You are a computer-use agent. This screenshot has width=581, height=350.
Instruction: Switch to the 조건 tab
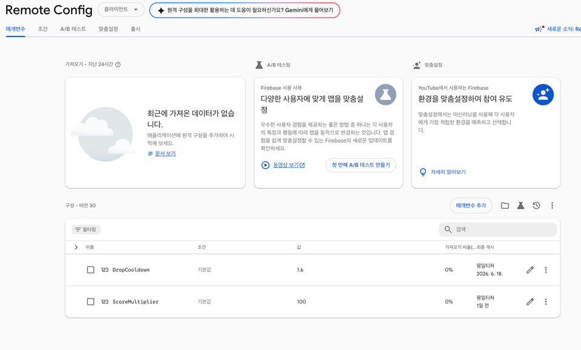pos(42,29)
